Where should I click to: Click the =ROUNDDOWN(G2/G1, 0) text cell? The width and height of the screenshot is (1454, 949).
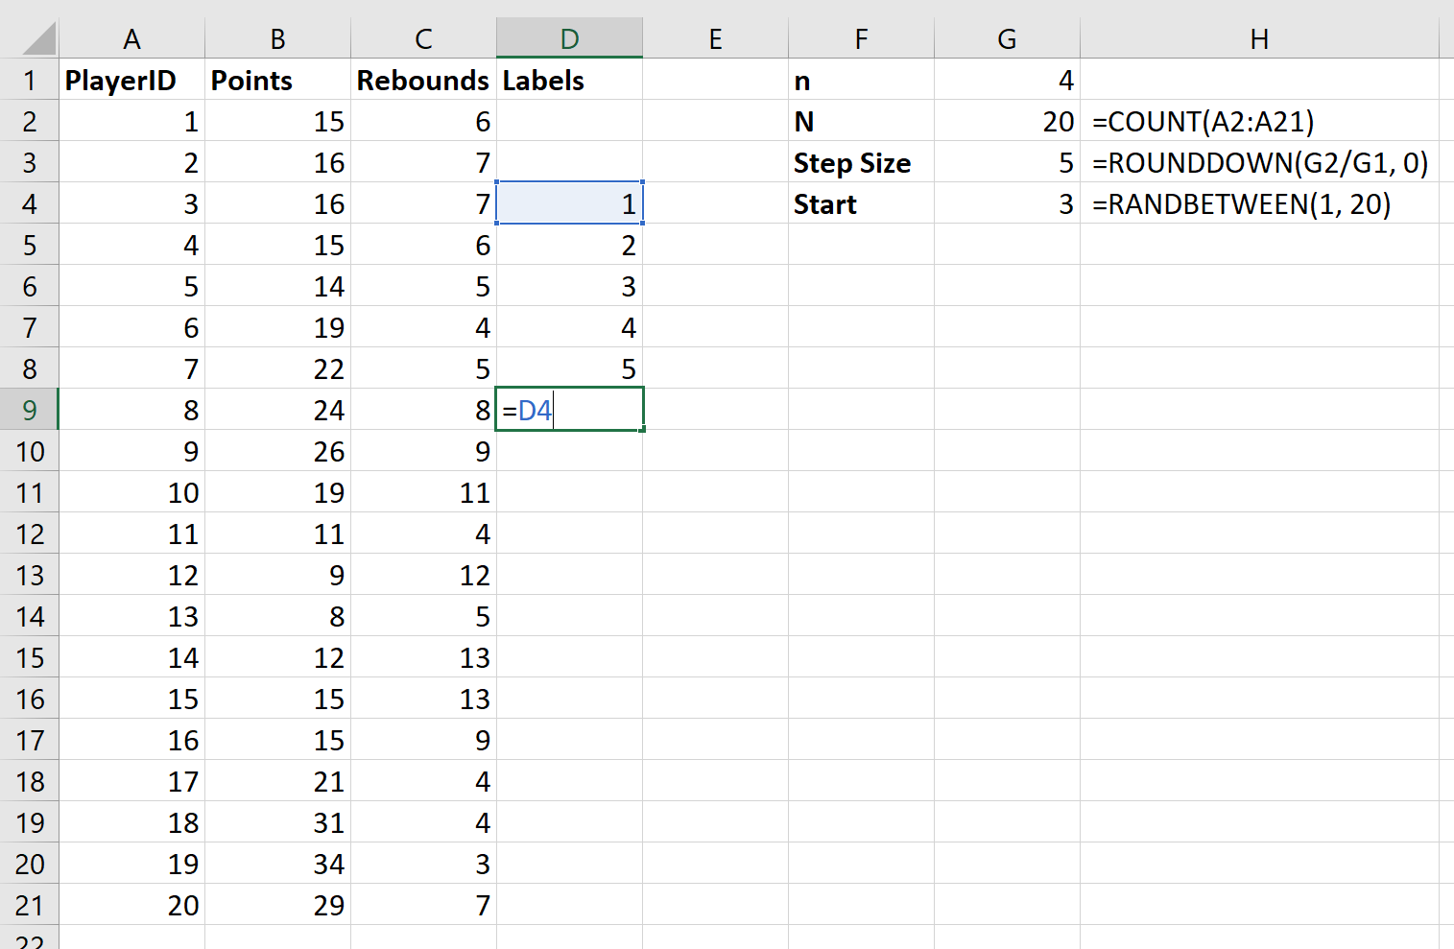[x=1259, y=163]
